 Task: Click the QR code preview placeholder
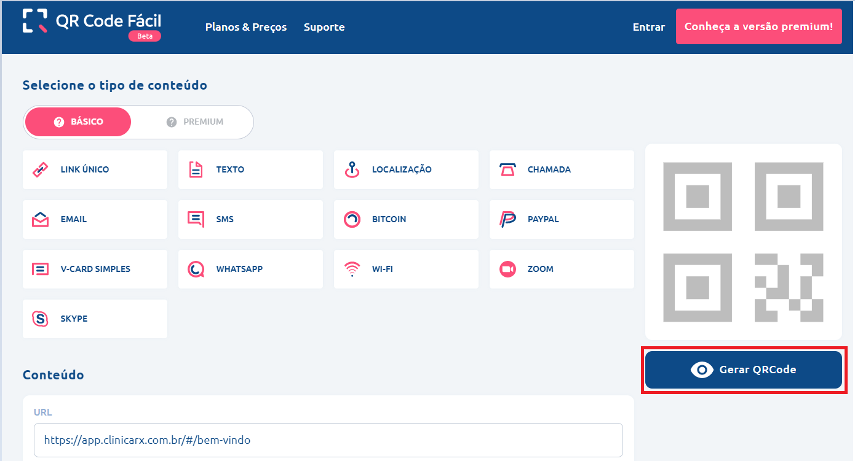743,242
